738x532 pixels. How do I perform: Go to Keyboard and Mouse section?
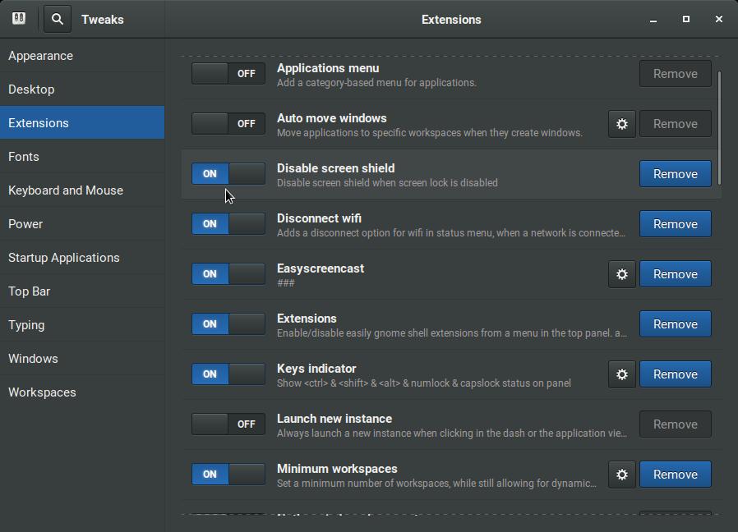[66, 190]
